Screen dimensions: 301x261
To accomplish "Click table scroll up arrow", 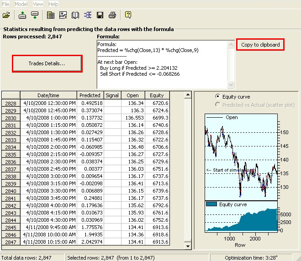I will [x=188, y=95].
